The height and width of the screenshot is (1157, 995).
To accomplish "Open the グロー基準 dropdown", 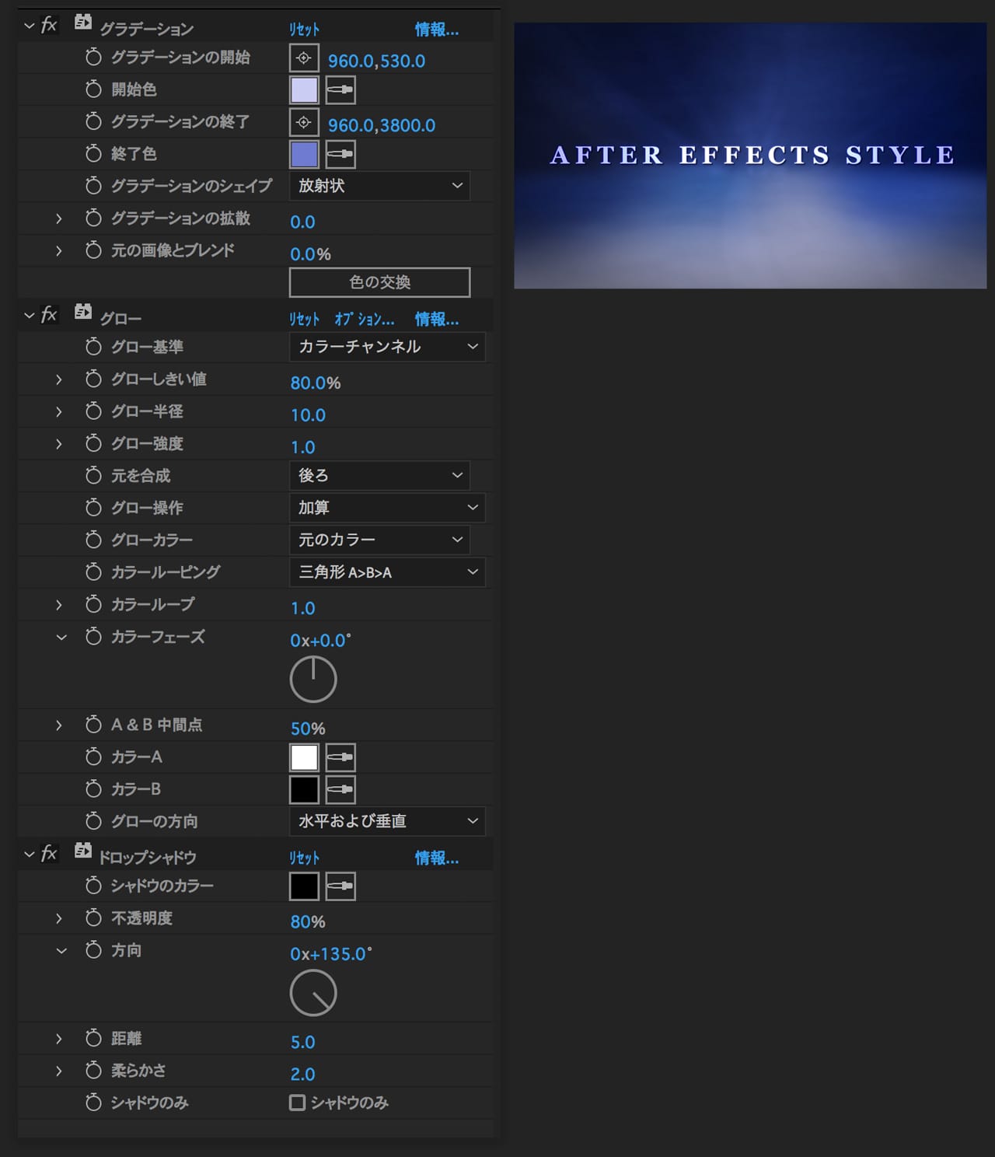I will [387, 347].
